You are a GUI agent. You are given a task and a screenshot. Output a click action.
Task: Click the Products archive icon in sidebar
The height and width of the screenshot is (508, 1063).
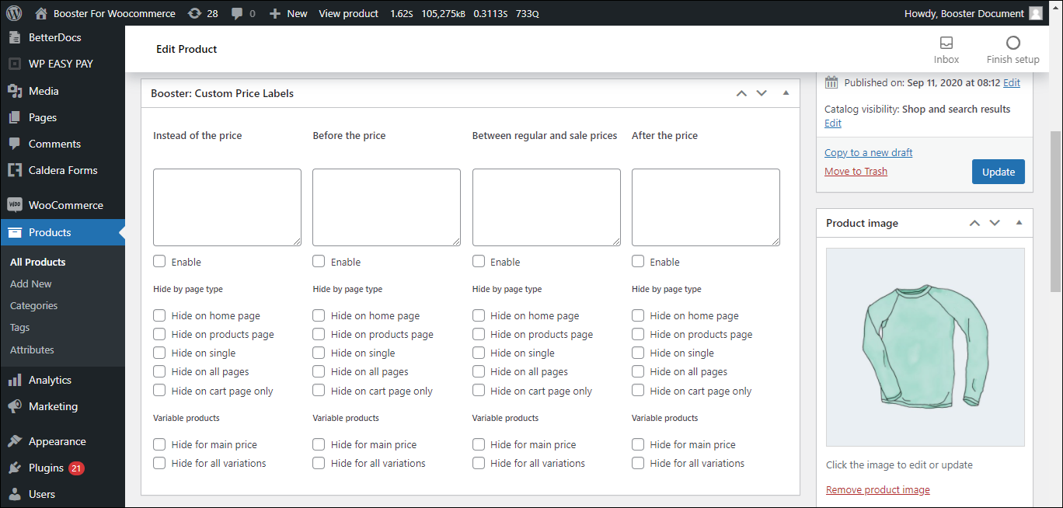(x=14, y=232)
